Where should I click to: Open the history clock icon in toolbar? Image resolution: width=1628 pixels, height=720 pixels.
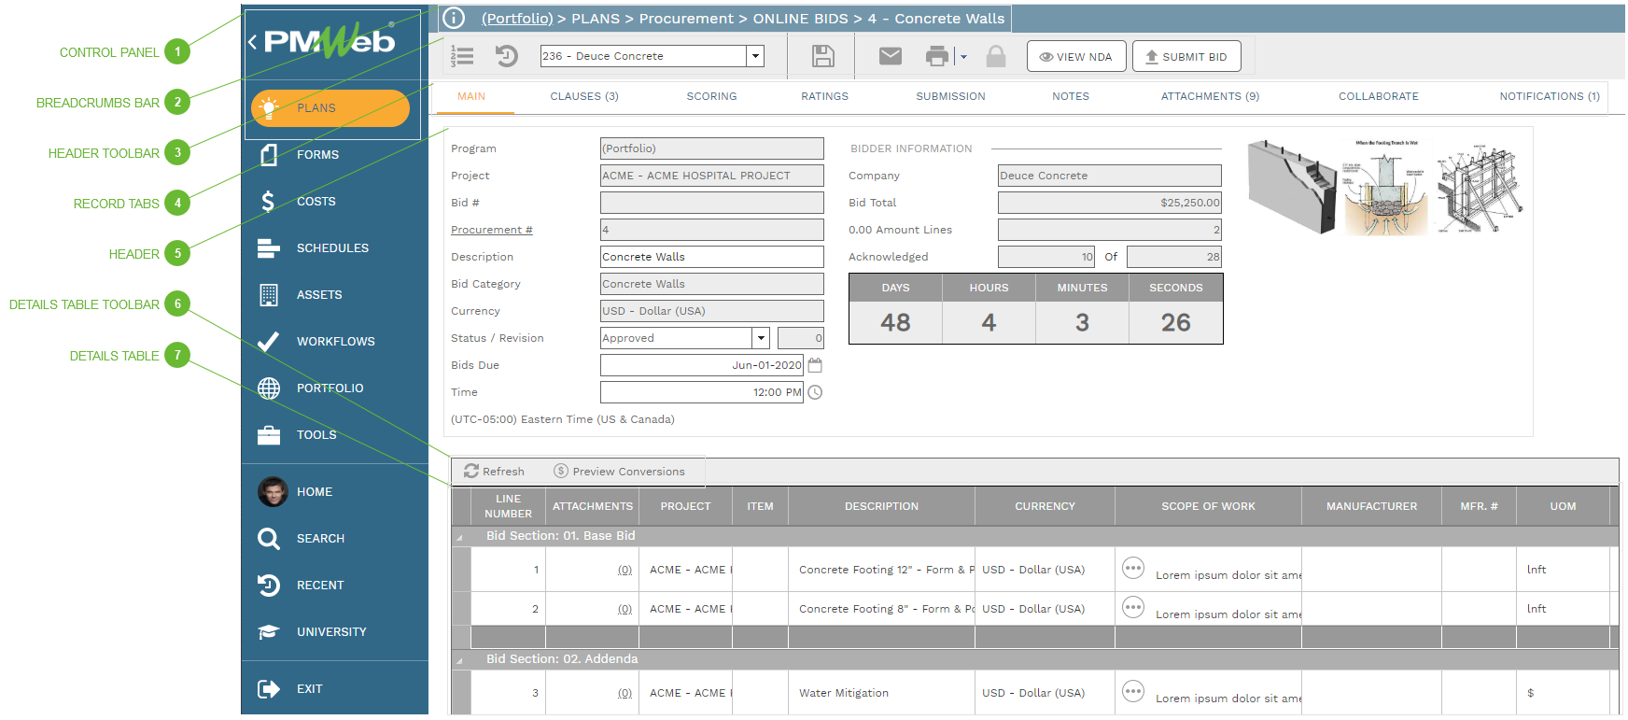click(x=506, y=57)
